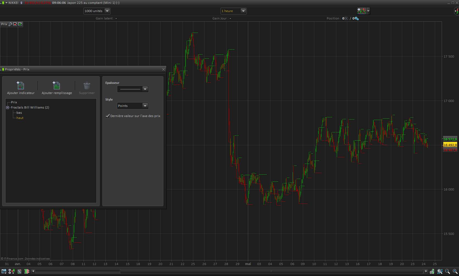Click the export chart icon at bottom left
The image size is (459, 276).
(x=4, y=271)
